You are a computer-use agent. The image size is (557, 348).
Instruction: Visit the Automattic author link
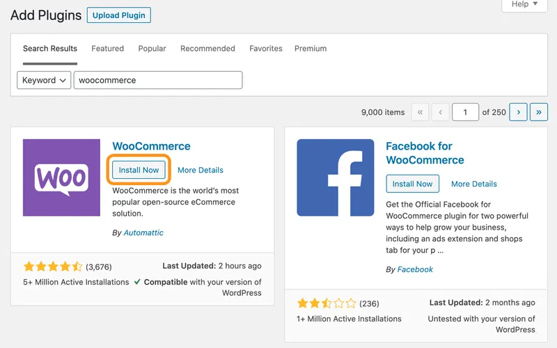pyautogui.click(x=143, y=232)
